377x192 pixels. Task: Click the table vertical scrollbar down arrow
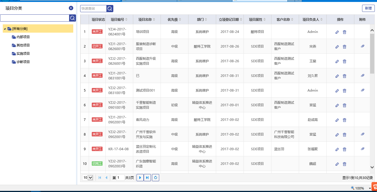coord(372,167)
